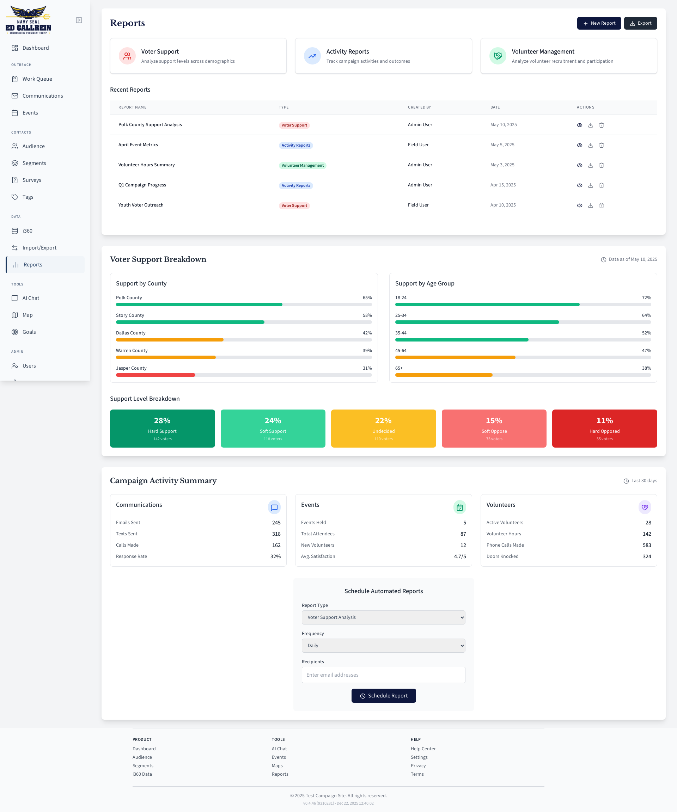
Task: Delete the Youth Voter Outreach report
Action: coord(601,206)
